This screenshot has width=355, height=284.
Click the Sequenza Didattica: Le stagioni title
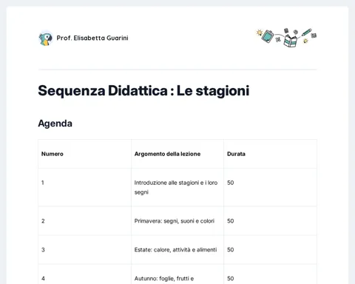tap(143, 91)
